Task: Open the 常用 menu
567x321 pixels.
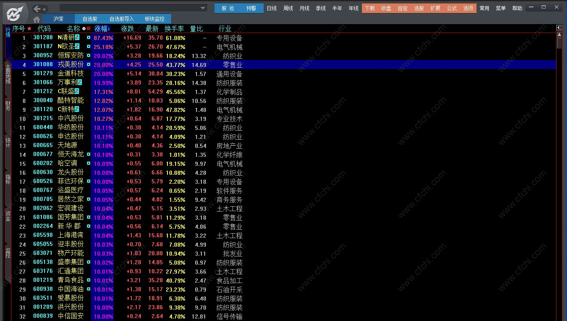Action: pos(484,8)
